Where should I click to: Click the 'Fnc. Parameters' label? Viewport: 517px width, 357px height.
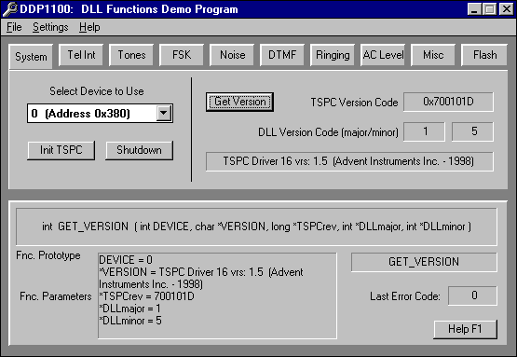coord(55,296)
